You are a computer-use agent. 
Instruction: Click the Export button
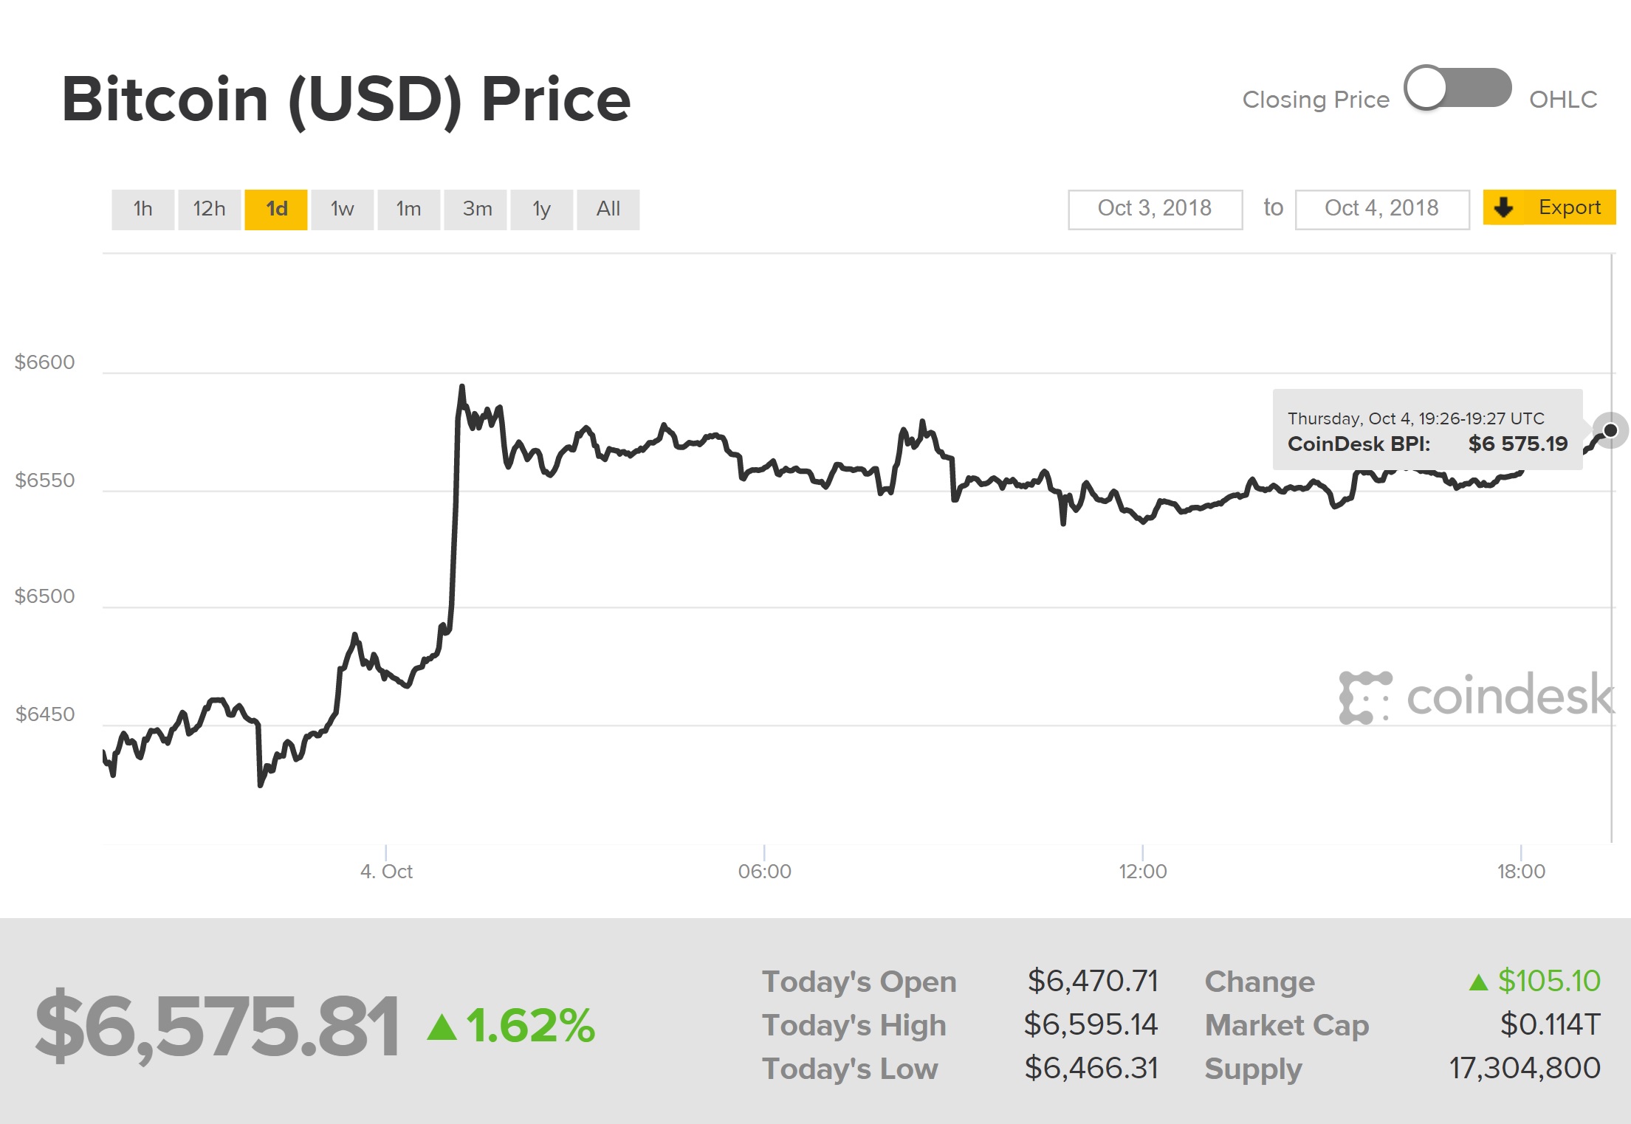click(x=1549, y=208)
